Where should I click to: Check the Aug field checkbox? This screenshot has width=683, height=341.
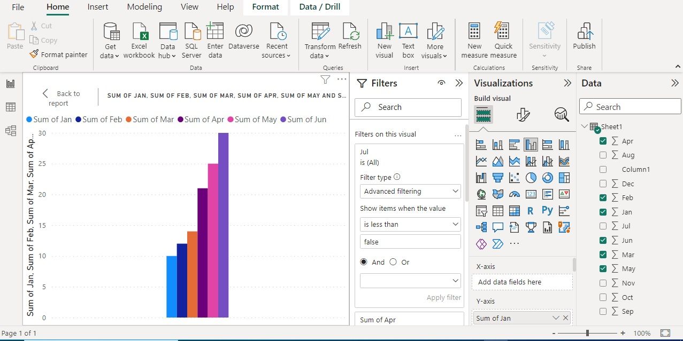click(603, 155)
